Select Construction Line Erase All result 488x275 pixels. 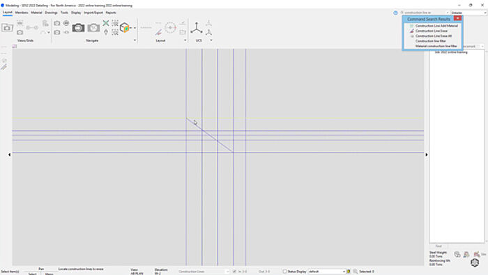(x=433, y=36)
